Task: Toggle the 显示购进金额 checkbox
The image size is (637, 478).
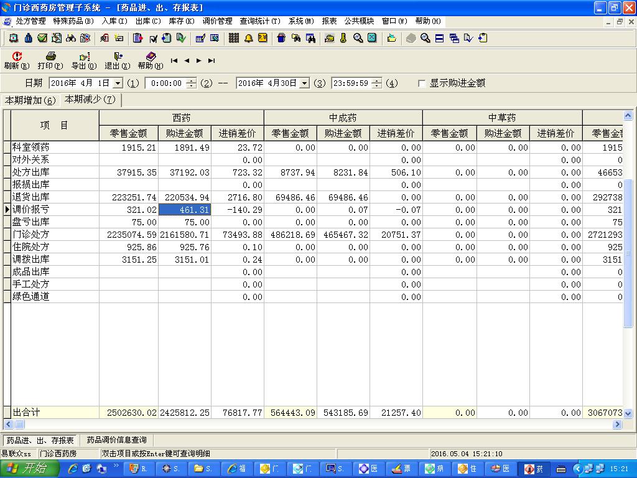Action: point(422,83)
